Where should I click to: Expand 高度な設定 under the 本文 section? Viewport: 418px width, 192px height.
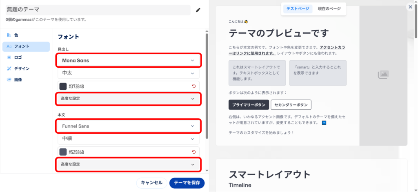(x=128, y=164)
